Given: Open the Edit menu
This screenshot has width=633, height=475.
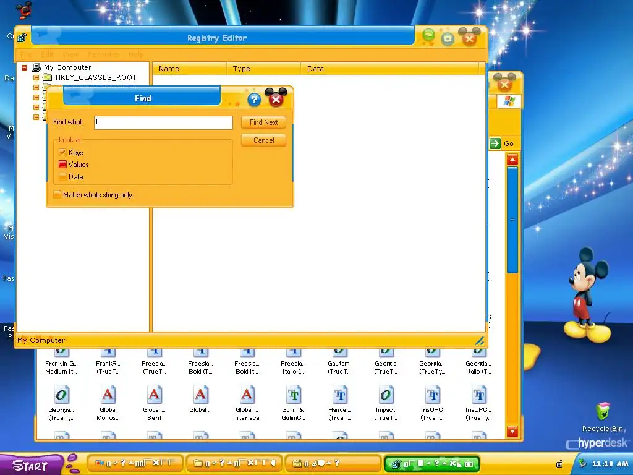Looking at the screenshot, I should (47, 54).
